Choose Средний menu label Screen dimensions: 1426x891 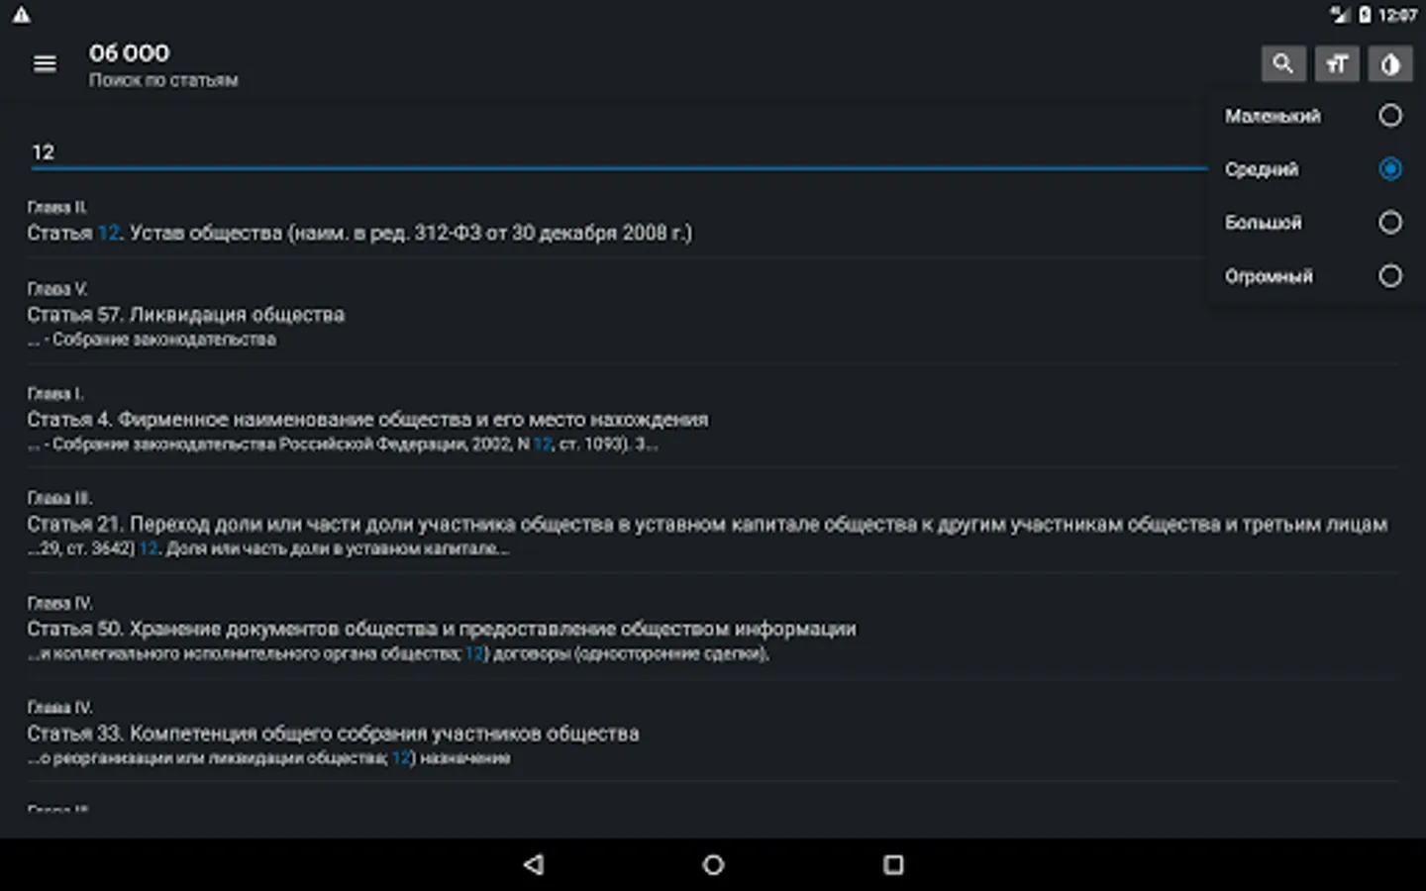point(1262,170)
